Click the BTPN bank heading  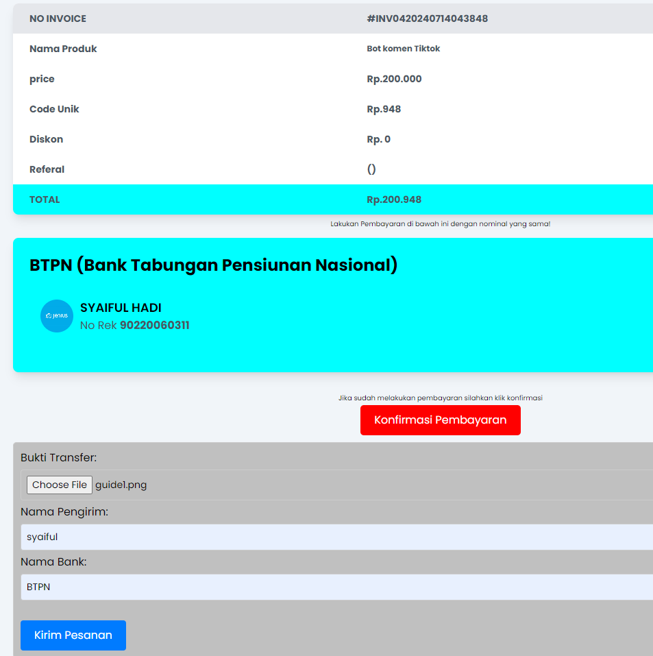pyautogui.click(x=213, y=265)
